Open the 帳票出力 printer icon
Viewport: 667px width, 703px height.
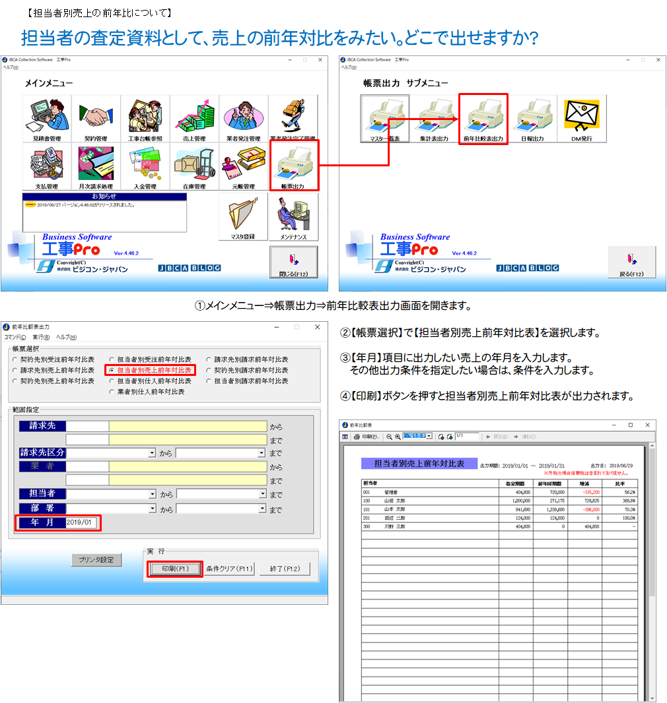pos(293,166)
